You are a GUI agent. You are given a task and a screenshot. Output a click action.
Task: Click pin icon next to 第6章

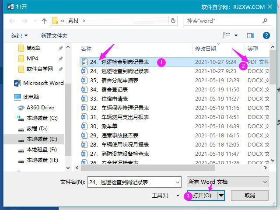coord(61,48)
